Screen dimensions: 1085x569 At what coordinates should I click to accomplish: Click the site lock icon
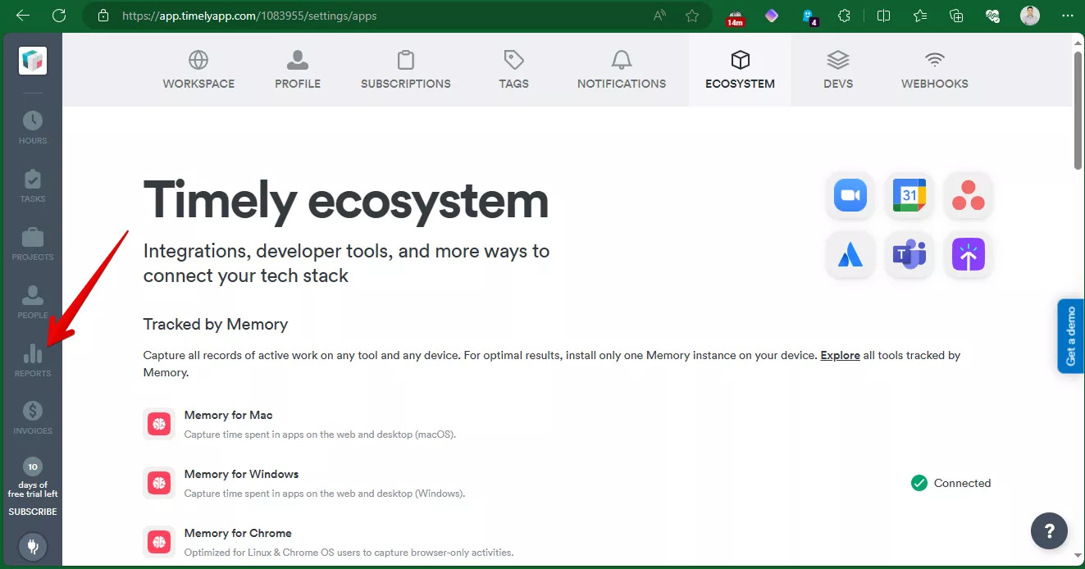click(x=103, y=16)
